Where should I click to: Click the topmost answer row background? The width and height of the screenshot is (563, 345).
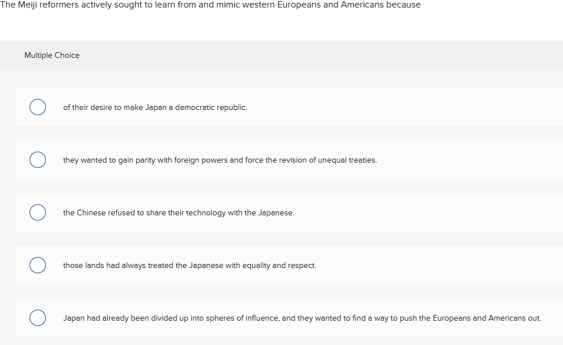tap(281, 107)
